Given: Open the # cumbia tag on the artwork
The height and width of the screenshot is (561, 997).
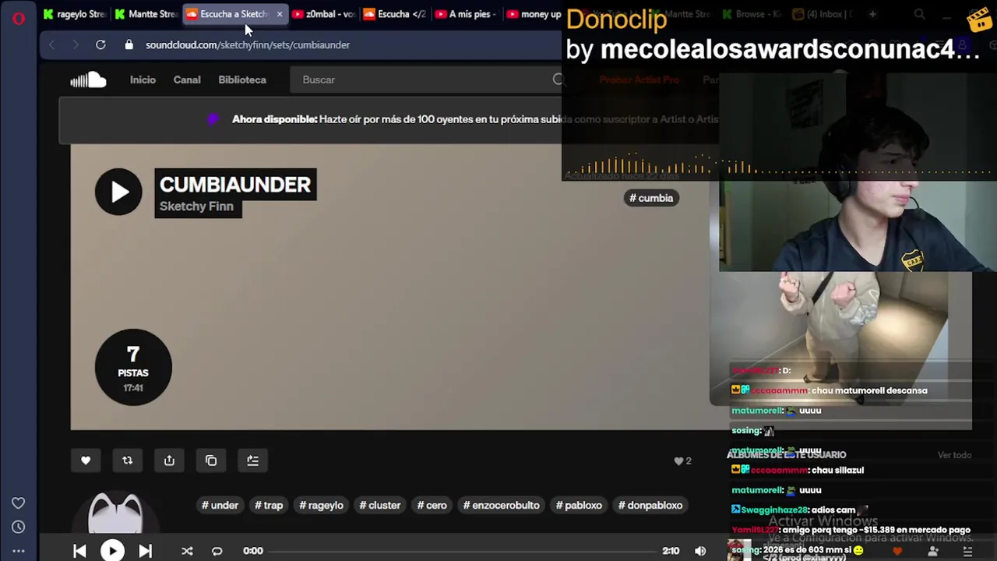Looking at the screenshot, I should pyautogui.click(x=651, y=198).
